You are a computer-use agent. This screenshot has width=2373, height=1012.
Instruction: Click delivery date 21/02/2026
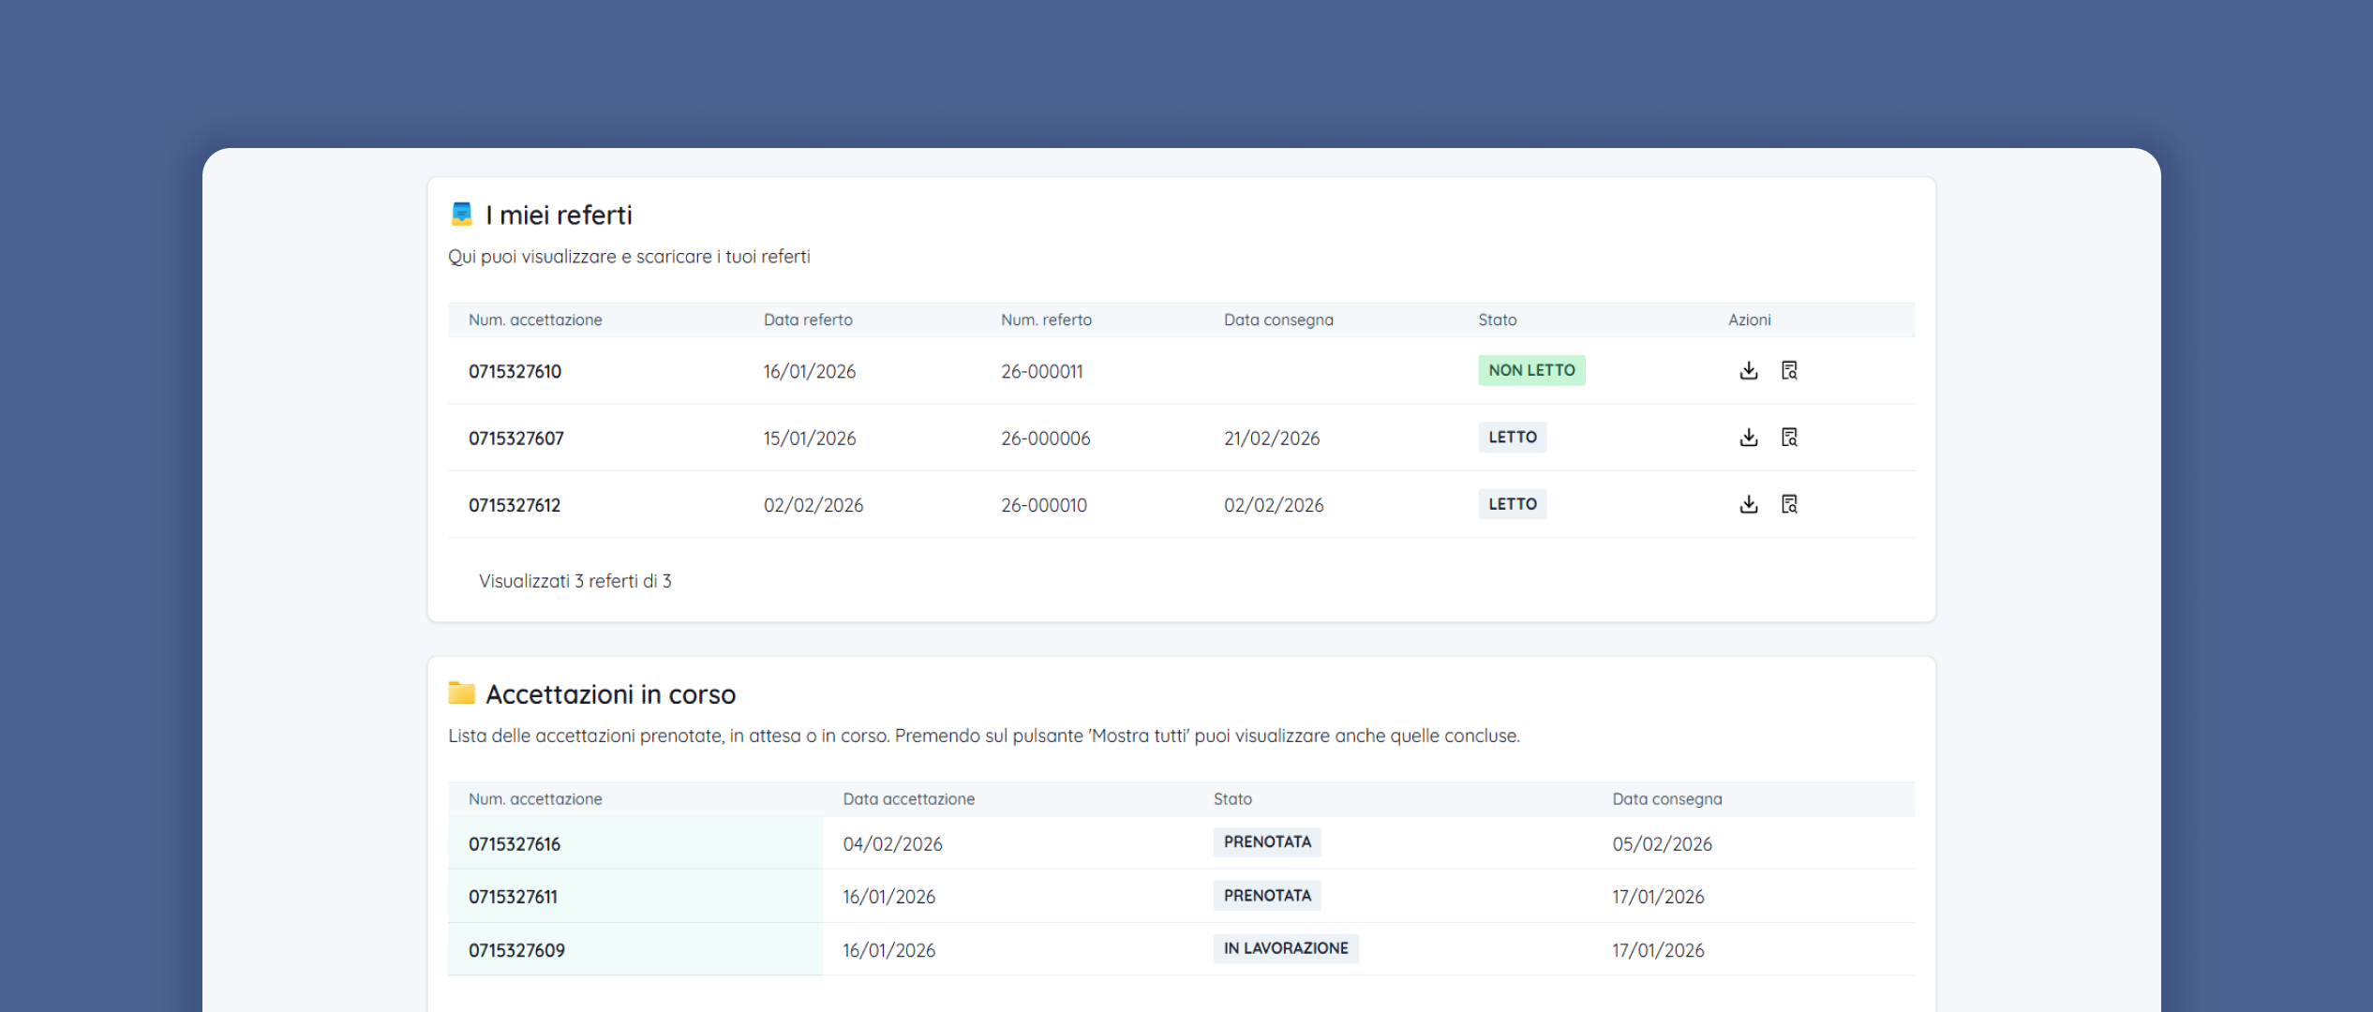pyautogui.click(x=1271, y=438)
